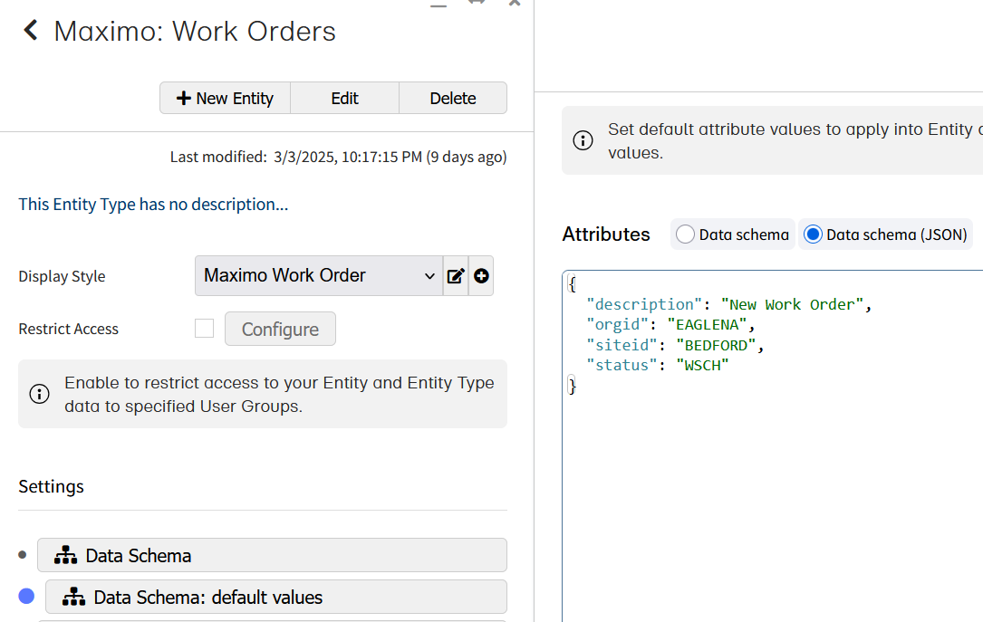Select the Data schema radio button
Viewport: 983px width, 622px height.
[x=686, y=234]
